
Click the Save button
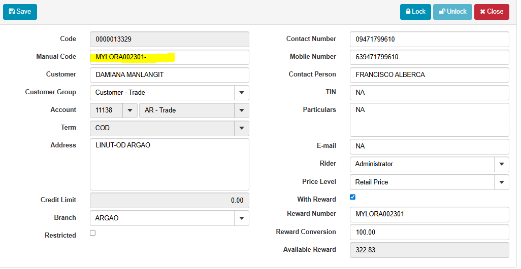(x=20, y=12)
